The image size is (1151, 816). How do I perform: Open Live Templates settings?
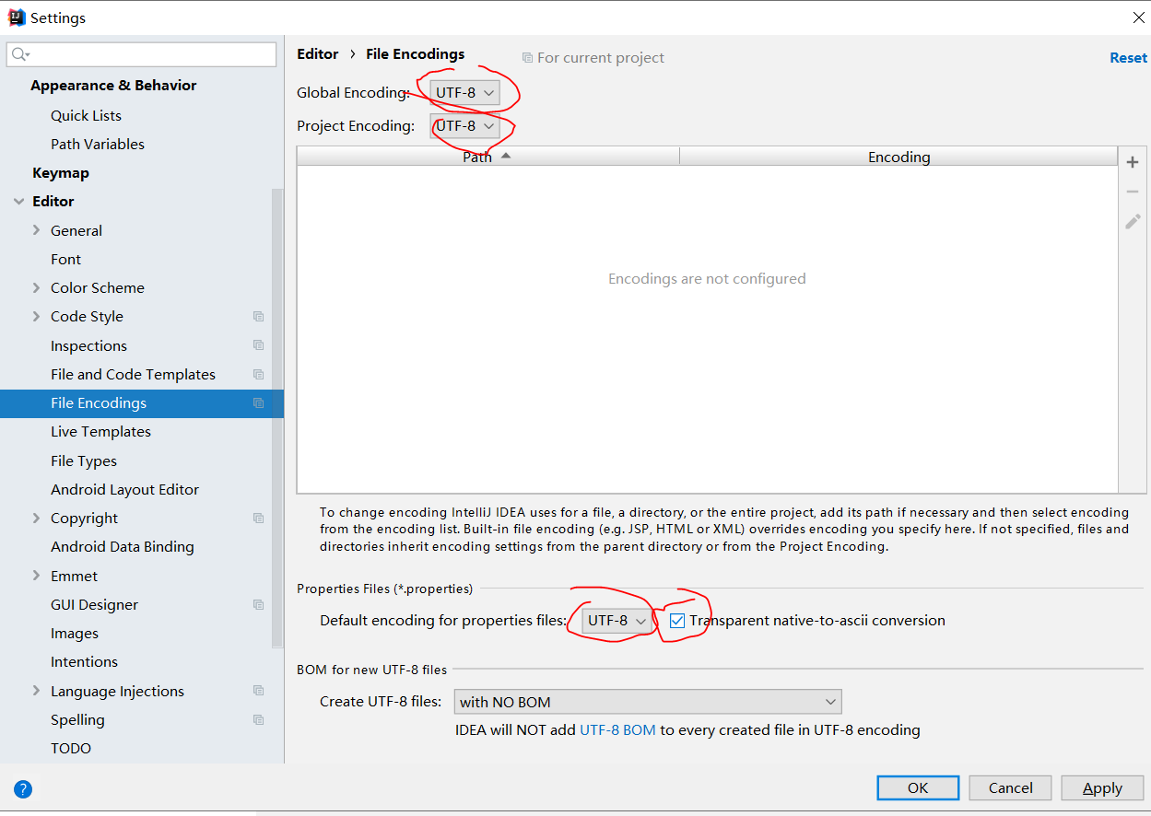click(x=100, y=431)
